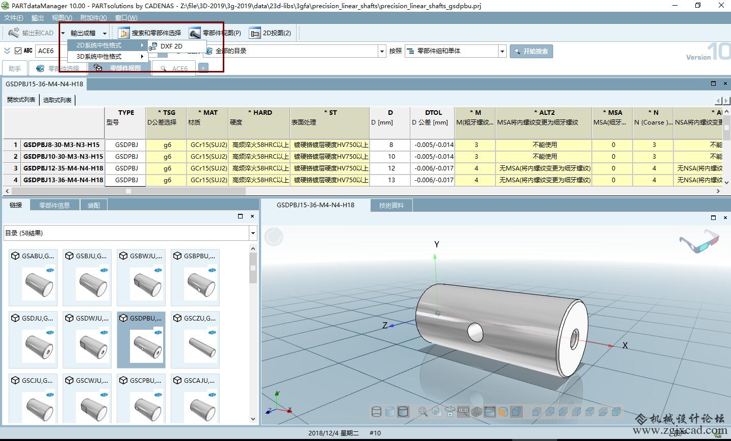
Task: Open the 窗口(W) menu
Action: [x=126, y=18]
